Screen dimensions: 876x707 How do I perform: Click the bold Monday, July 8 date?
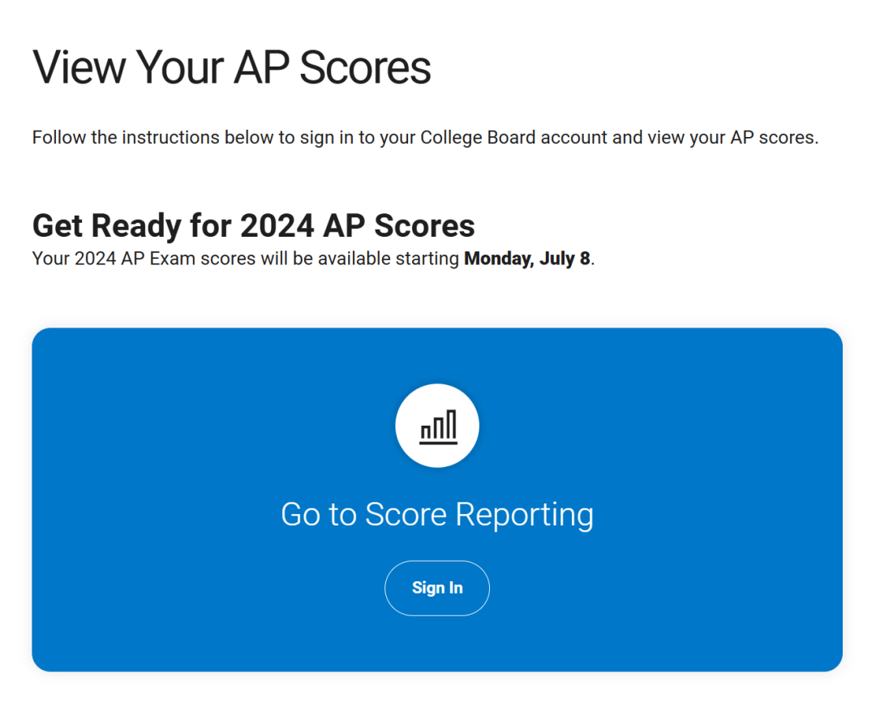pos(527,259)
